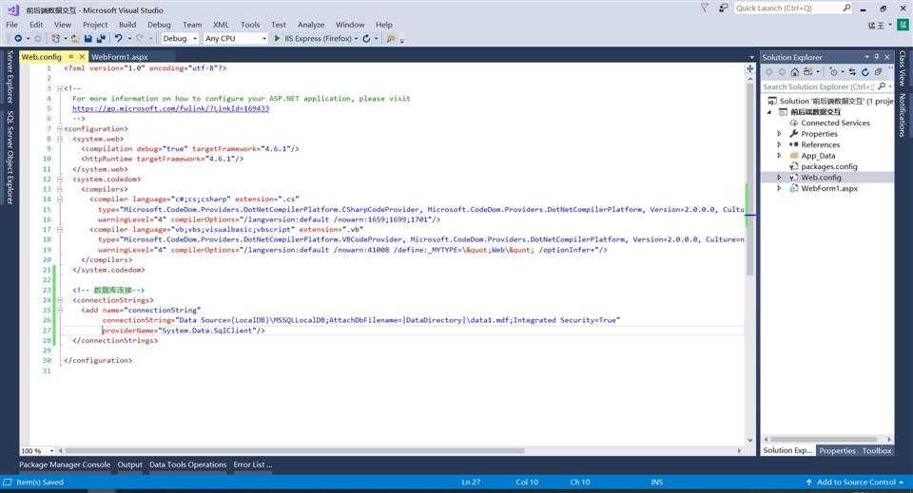Open the Solution Explorer window options dropdown
This screenshot has height=493, width=913.
pyautogui.click(x=867, y=57)
